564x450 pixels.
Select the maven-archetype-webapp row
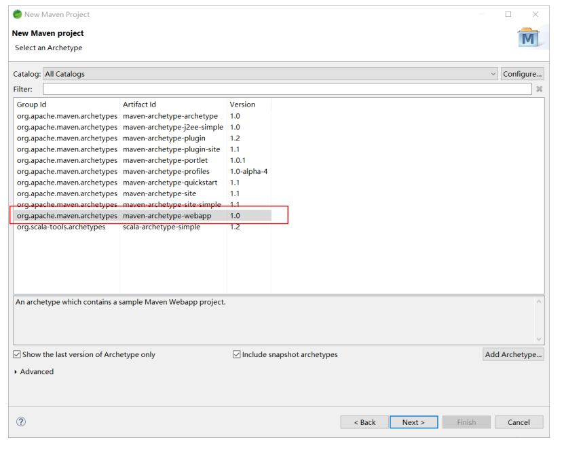[x=143, y=215]
